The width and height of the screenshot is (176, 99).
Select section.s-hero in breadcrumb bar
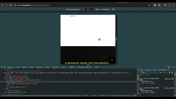click(x=93, y=96)
